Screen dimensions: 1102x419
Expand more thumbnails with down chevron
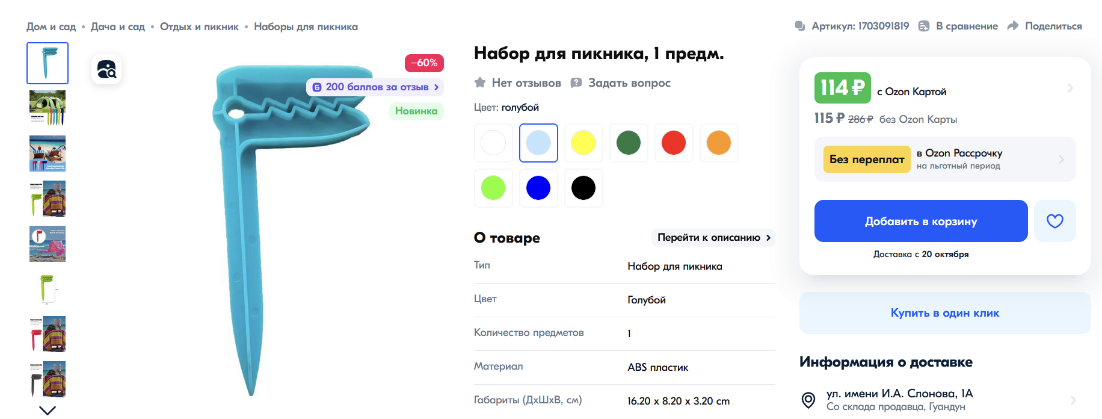pyautogui.click(x=48, y=411)
